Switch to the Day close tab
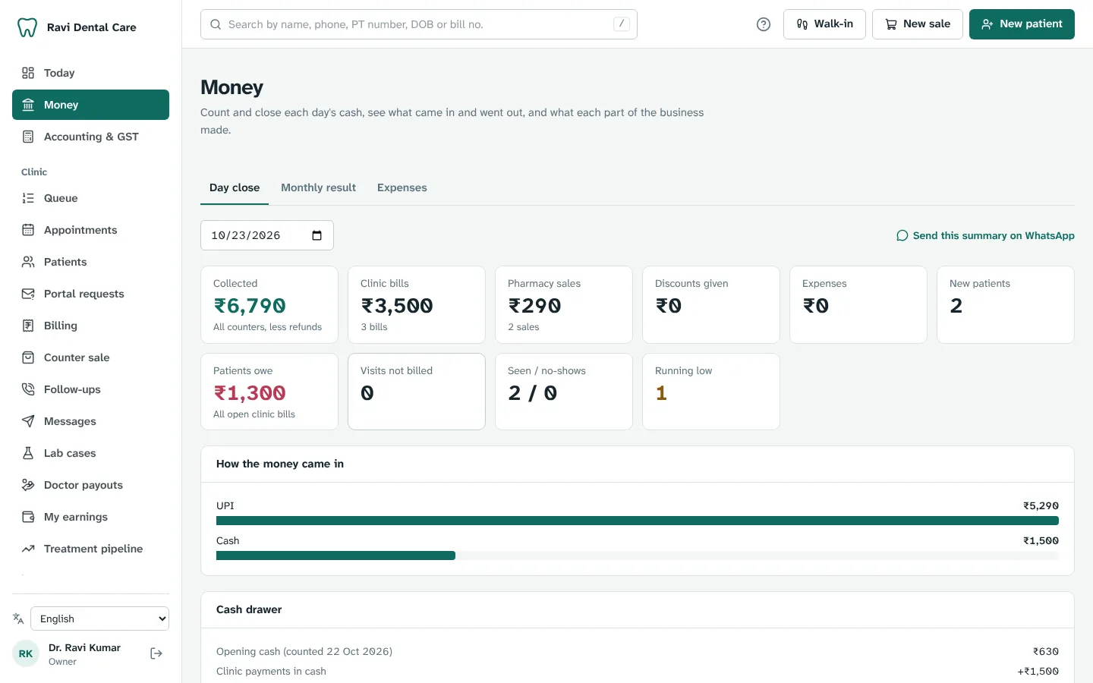The width and height of the screenshot is (1093, 683). tap(235, 187)
